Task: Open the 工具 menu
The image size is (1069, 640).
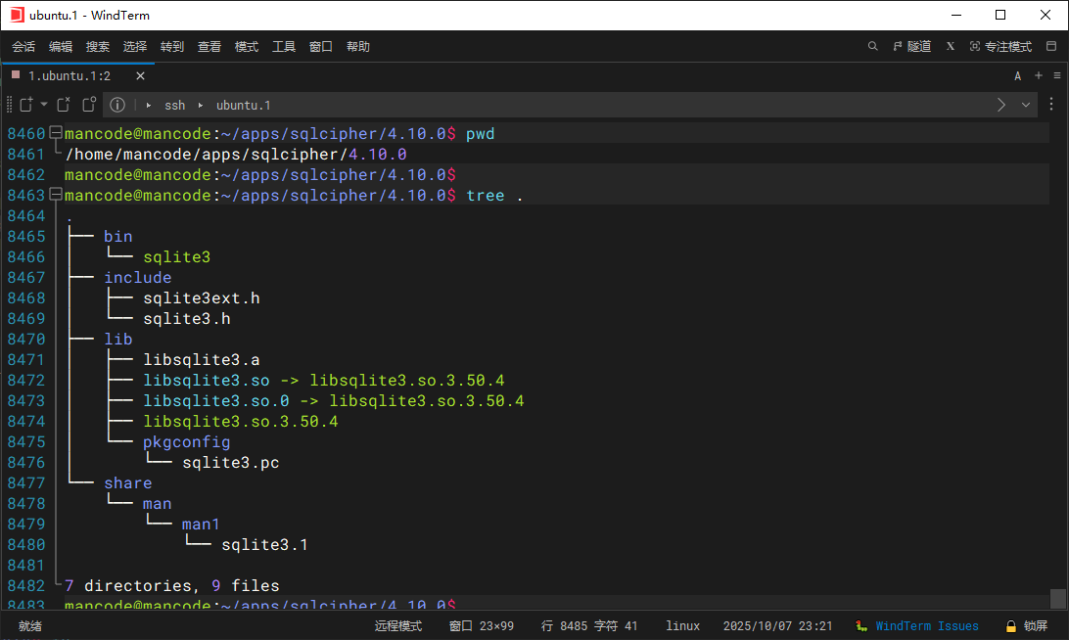Action: coord(284,46)
